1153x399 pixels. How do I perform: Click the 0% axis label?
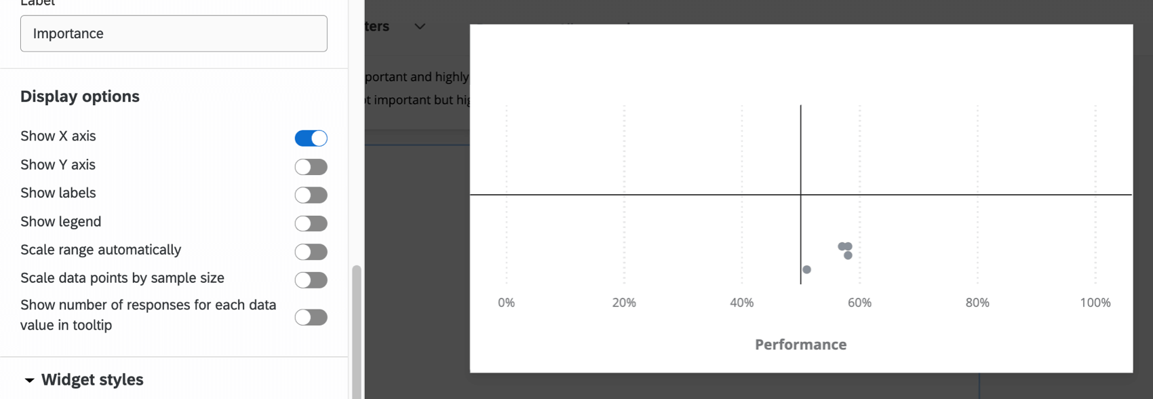coord(506,303)
